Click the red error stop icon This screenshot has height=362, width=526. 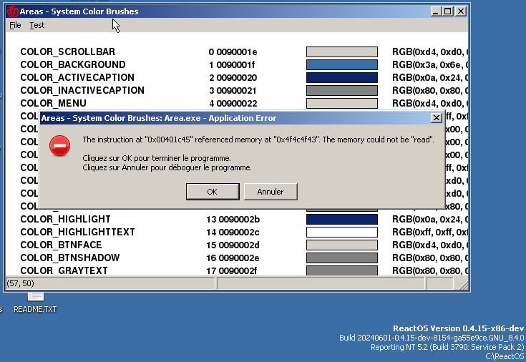59,146
